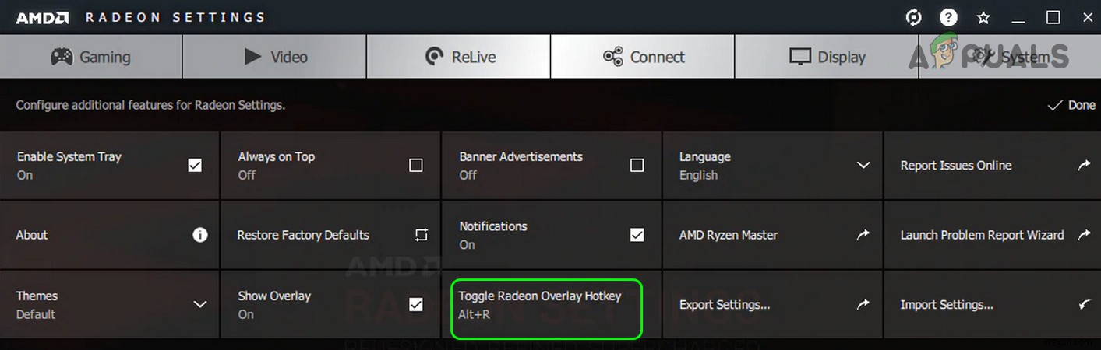Click the Banner Advertisements label
The height and width of the screenshot is (350, 1101).
pos(521,156)
